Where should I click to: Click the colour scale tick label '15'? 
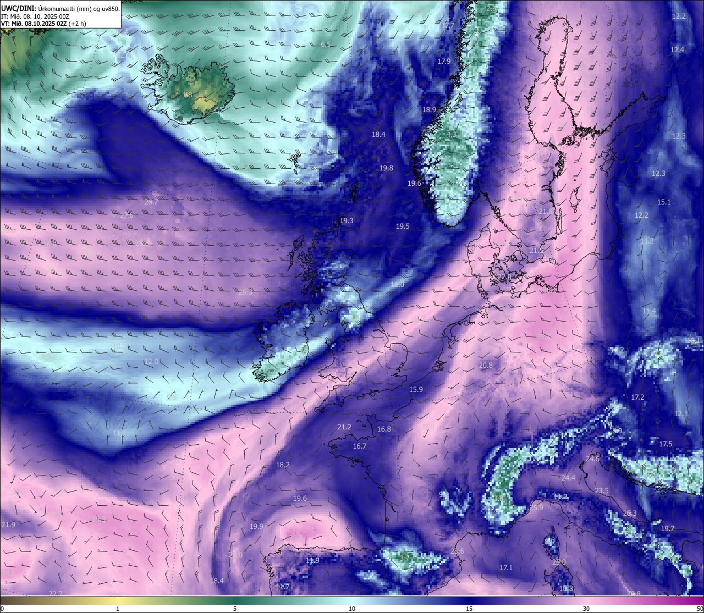coord(469,609)
